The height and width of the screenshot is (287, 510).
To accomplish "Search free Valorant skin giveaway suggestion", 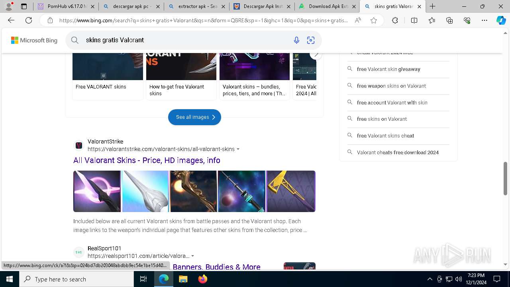I will [388, 69].
